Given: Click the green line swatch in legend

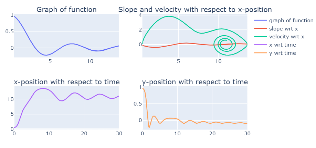Looking at the screenshot, I should tap(260, 37).
